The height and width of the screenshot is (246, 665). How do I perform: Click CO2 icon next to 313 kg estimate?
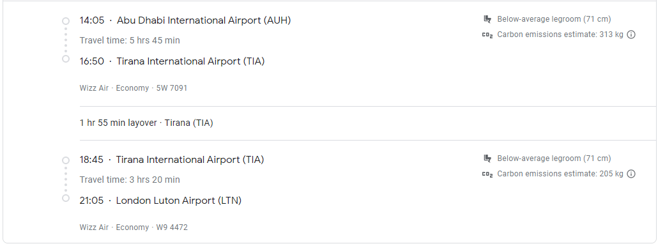487,35
